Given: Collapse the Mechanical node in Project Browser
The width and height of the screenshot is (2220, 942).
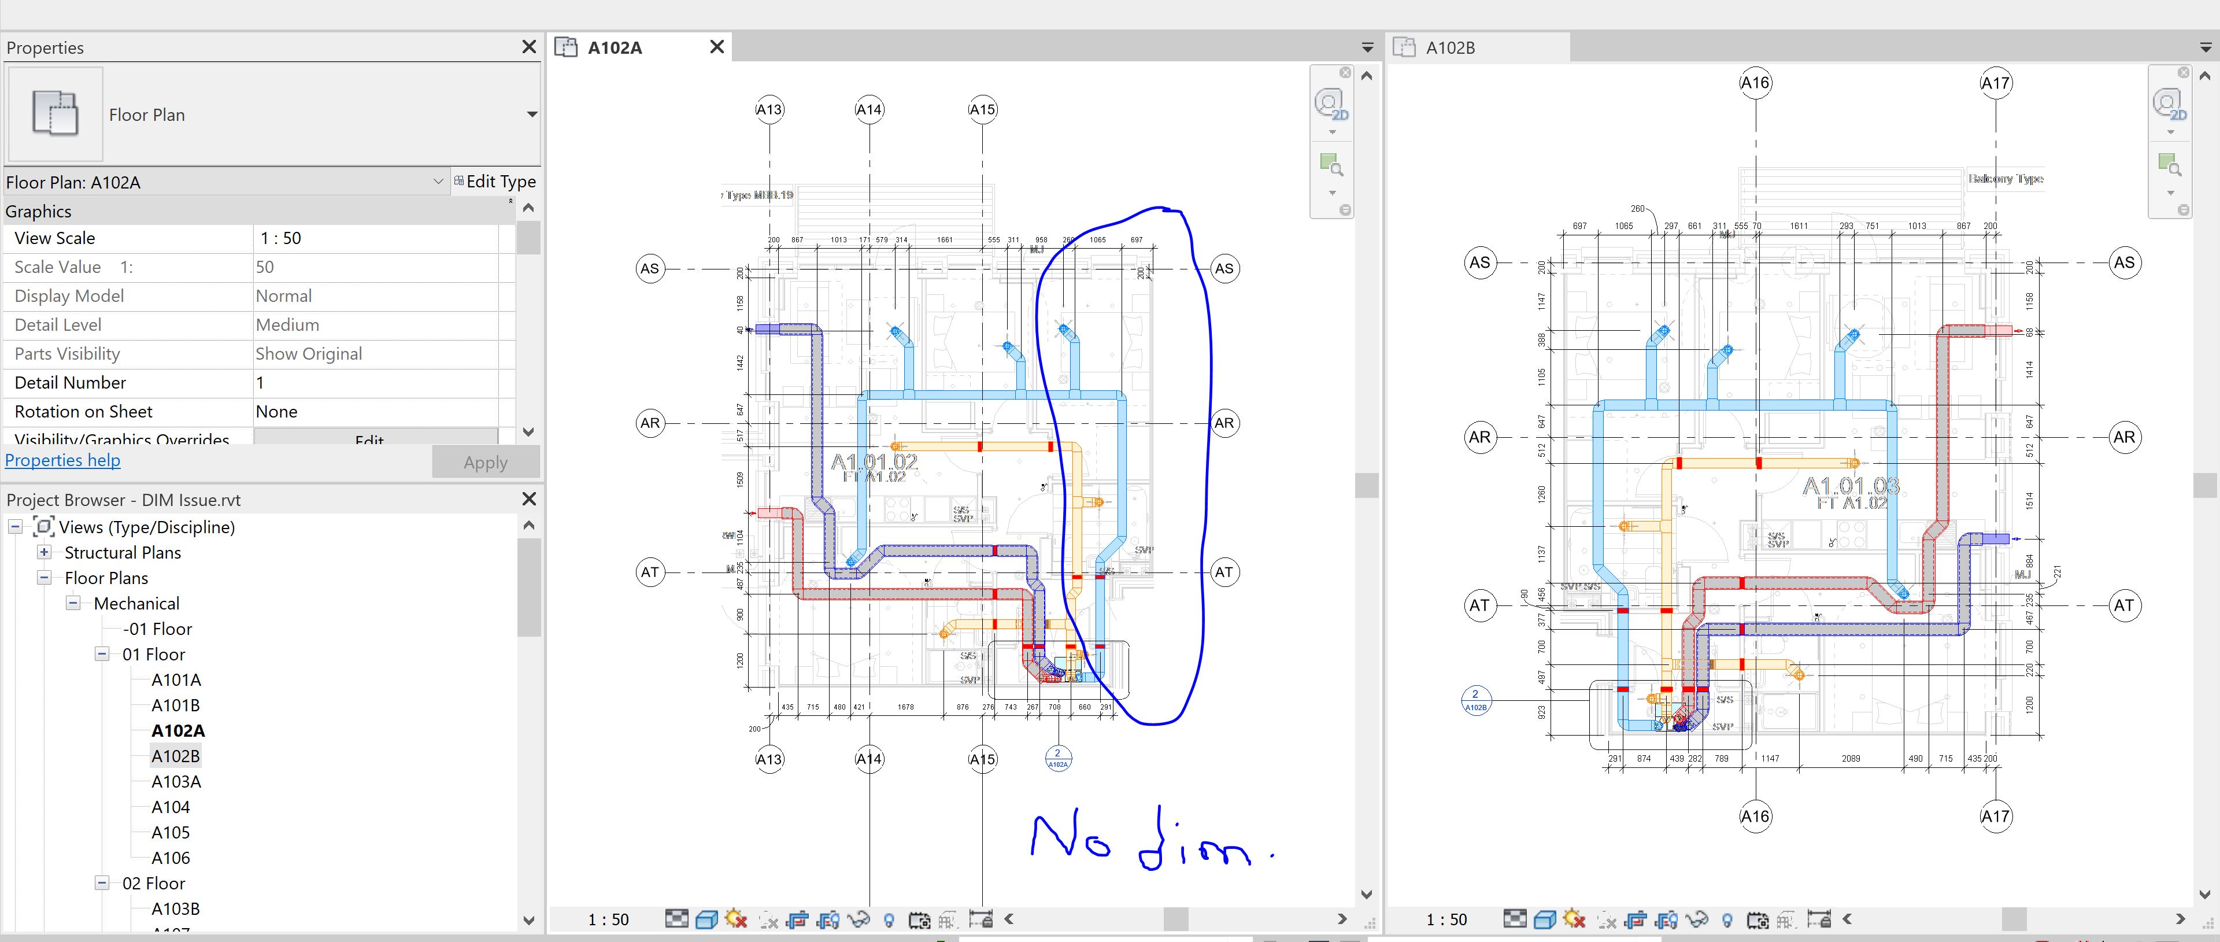Looking at the screenshot, I should (x=74, y=603).
